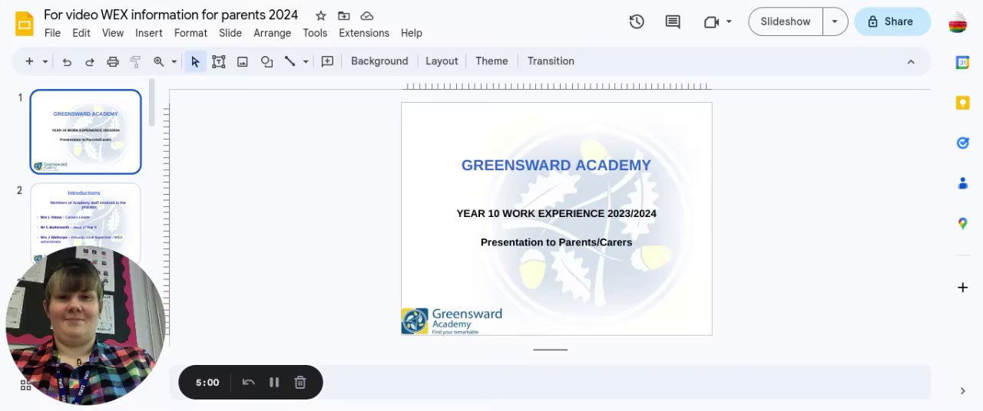Screen dimensions: 983x411
Task: Select the Text box tool
Action: coord(219,61)
